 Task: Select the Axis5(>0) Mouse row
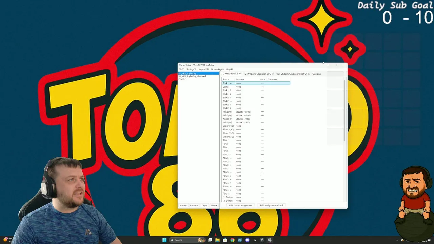(x=256, y=115)
